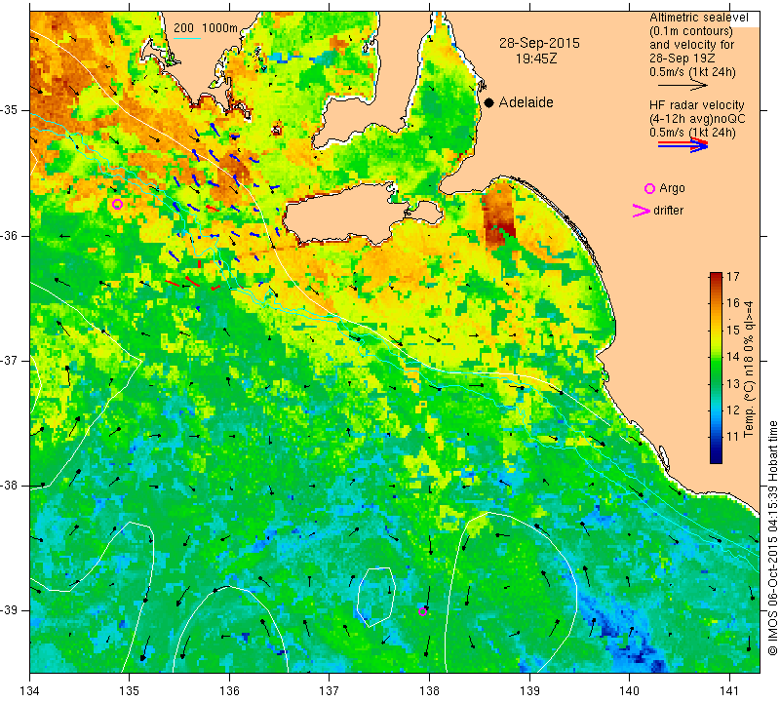Click the 'Argo' legend label
The image size is (780, 702).
(x=672, y=188)
